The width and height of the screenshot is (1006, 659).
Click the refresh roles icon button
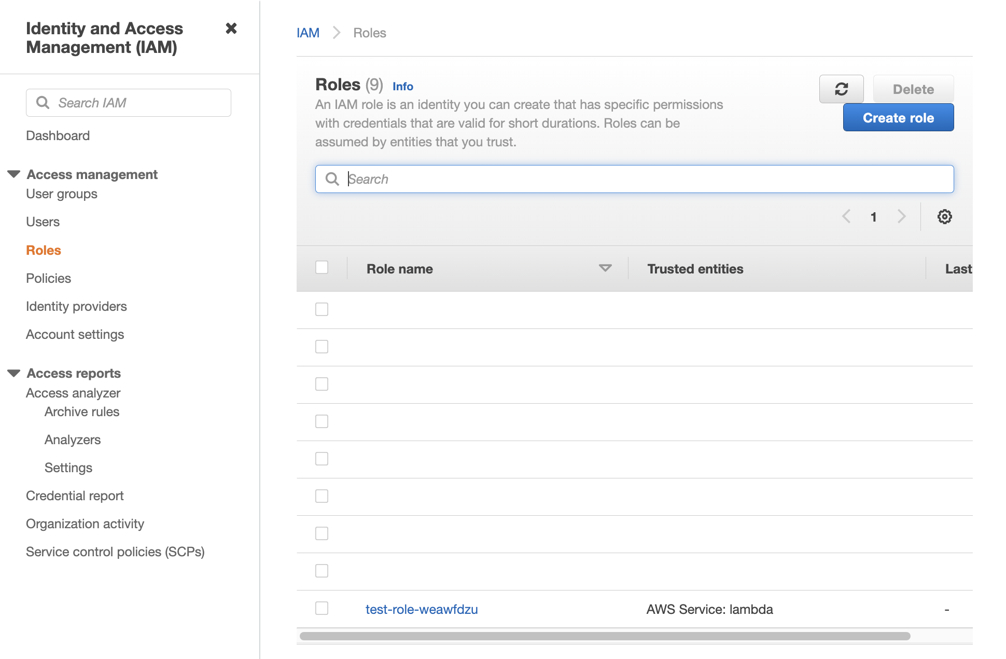(841, 89)
